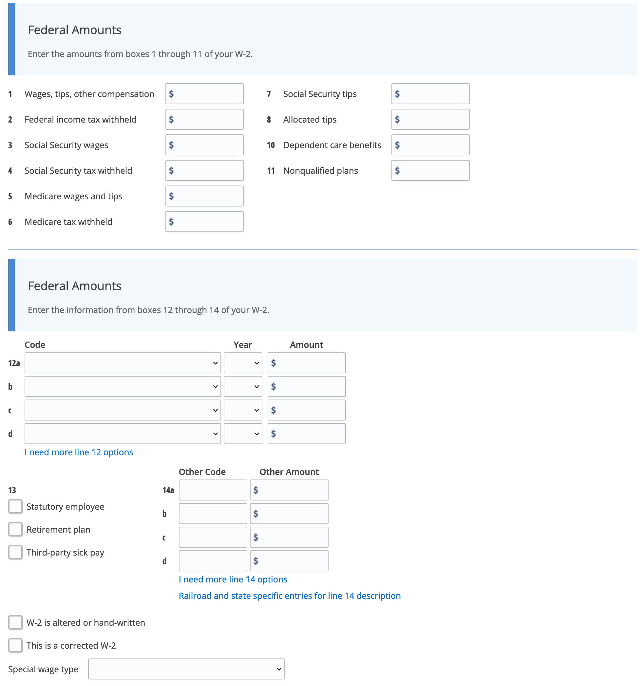Enable the Retirement plan checkbox
This screenshot has width=643, height=686.
point(15,530)
